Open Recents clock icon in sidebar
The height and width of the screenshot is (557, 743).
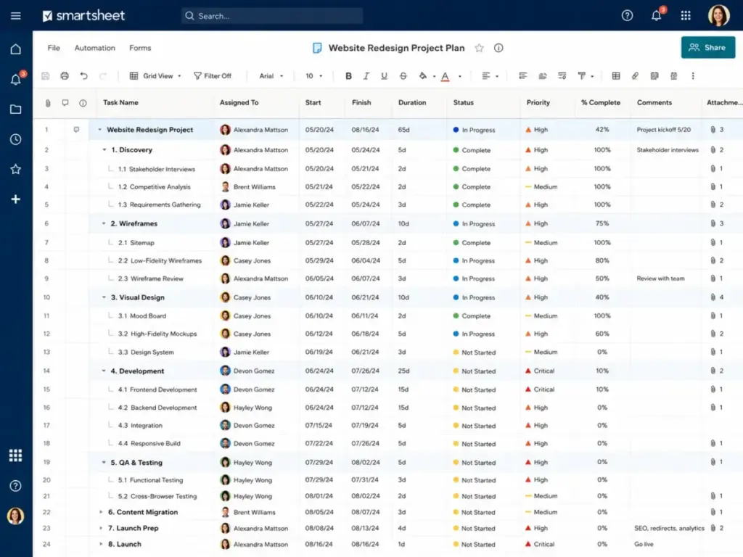coord(16,139)
